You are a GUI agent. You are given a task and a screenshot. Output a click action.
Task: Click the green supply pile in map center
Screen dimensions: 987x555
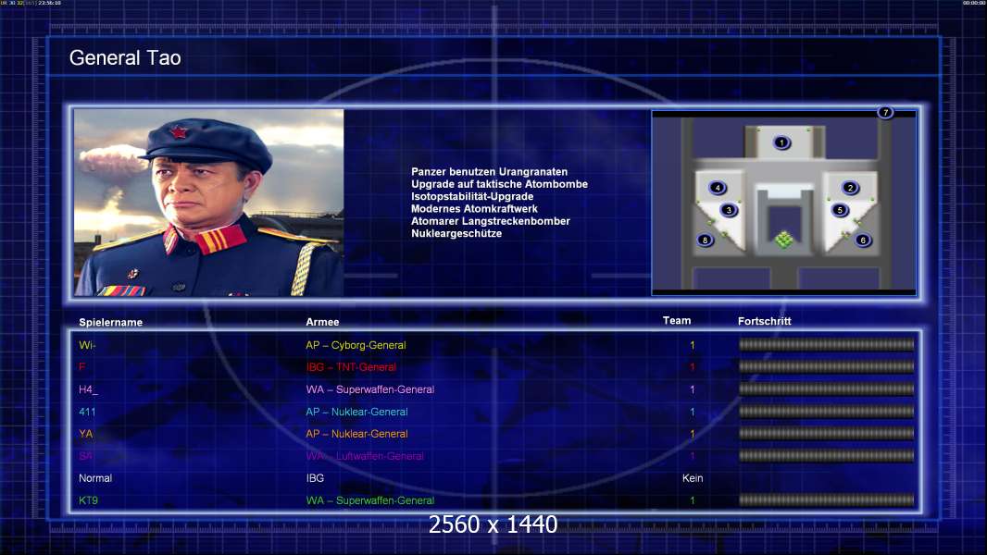pyautogui.click(x=783, y=240)
